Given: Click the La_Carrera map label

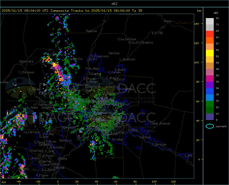Looking at the screenshot, I should point(31,132).
